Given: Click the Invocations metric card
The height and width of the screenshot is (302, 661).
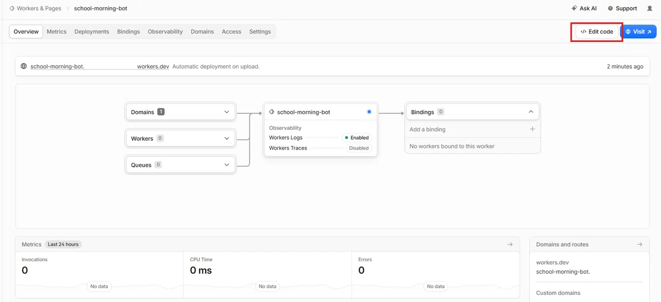Looking at the screenshot, I should [x=100, y=275].
